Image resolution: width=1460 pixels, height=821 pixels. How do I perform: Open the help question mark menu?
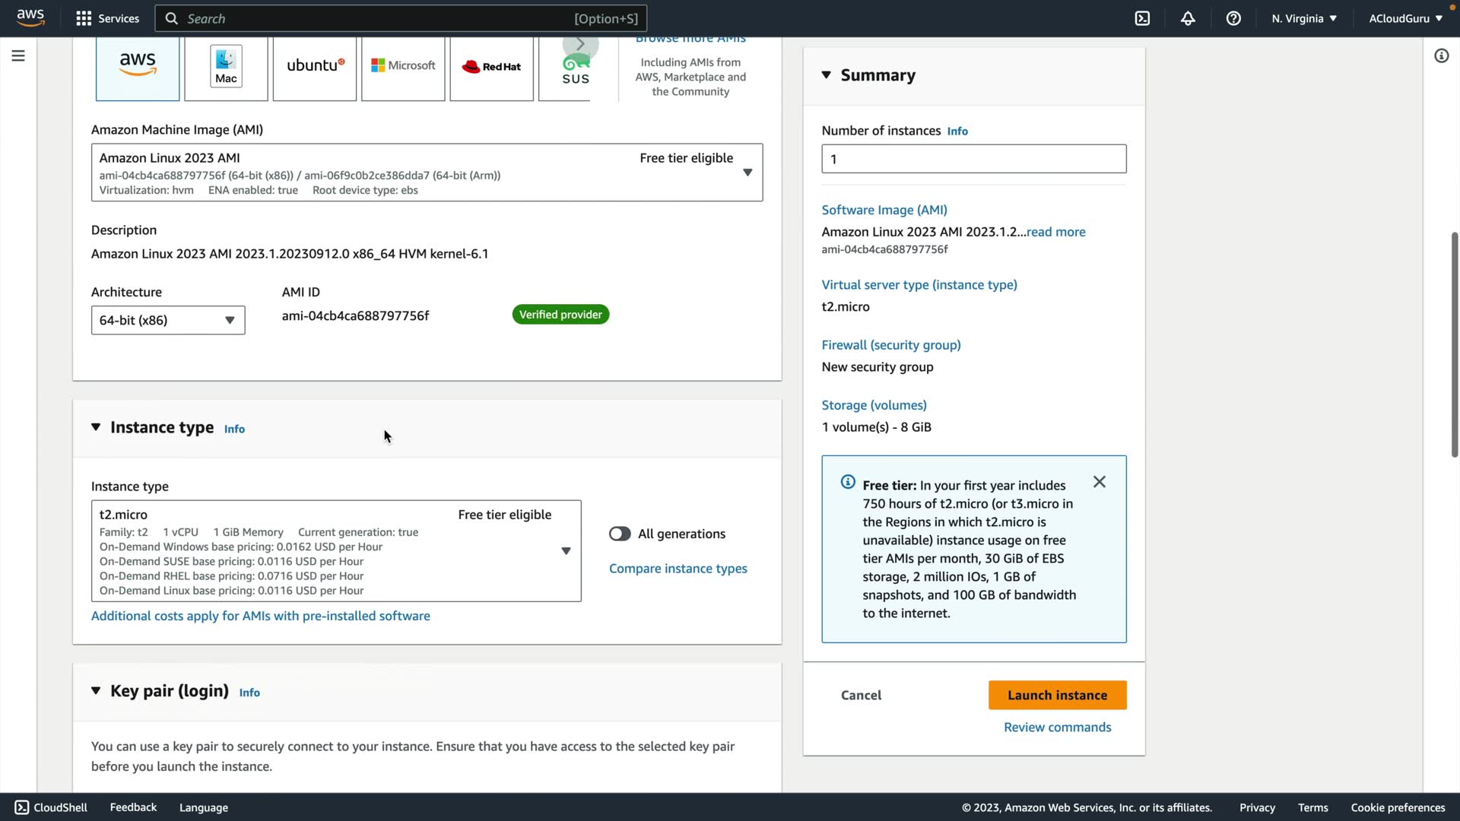coord(1233,18)
